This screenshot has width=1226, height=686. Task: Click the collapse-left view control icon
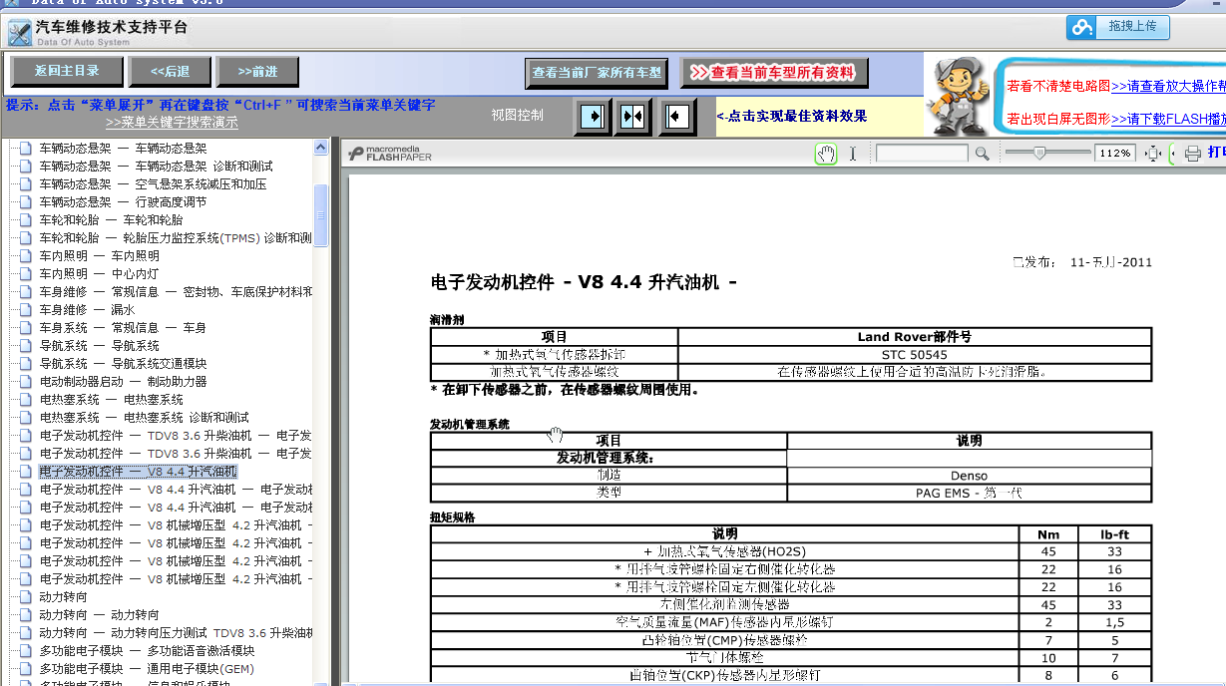click(675, 117)
